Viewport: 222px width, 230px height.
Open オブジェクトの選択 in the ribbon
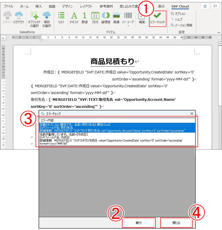point(34,19)
